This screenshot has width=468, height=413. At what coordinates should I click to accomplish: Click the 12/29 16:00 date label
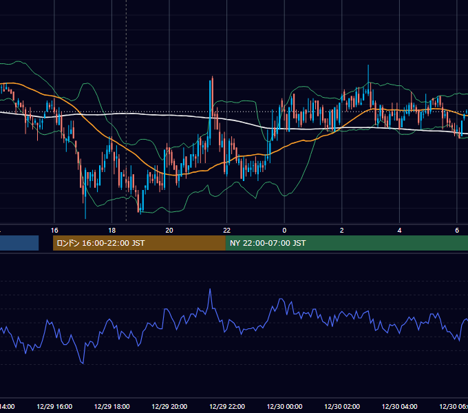click(x=54, y=407)
